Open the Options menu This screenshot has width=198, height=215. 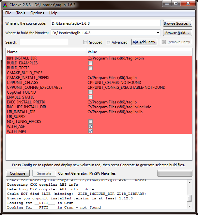click(37, 13)
